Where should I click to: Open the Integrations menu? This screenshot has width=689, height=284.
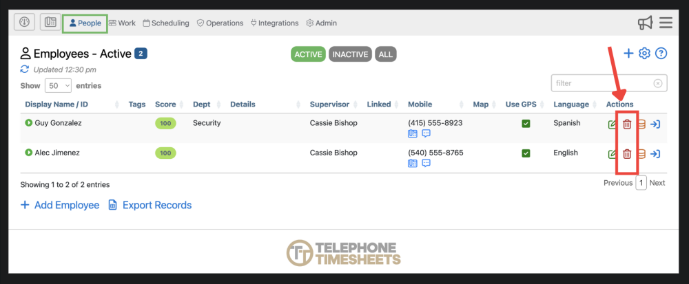tap(274, 23)
